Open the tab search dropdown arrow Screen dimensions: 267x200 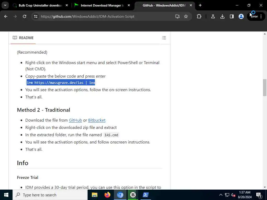[x=5, y=5]
